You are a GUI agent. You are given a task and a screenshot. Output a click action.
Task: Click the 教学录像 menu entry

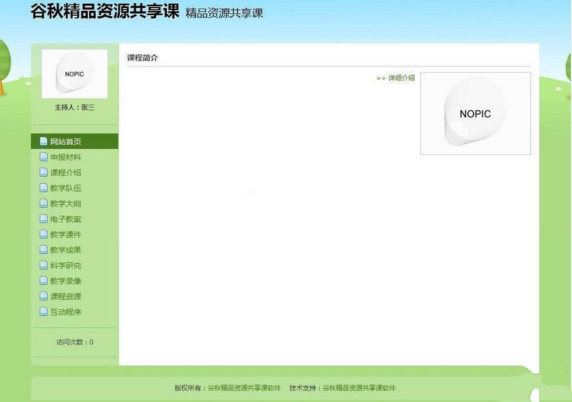pos(66,280)
